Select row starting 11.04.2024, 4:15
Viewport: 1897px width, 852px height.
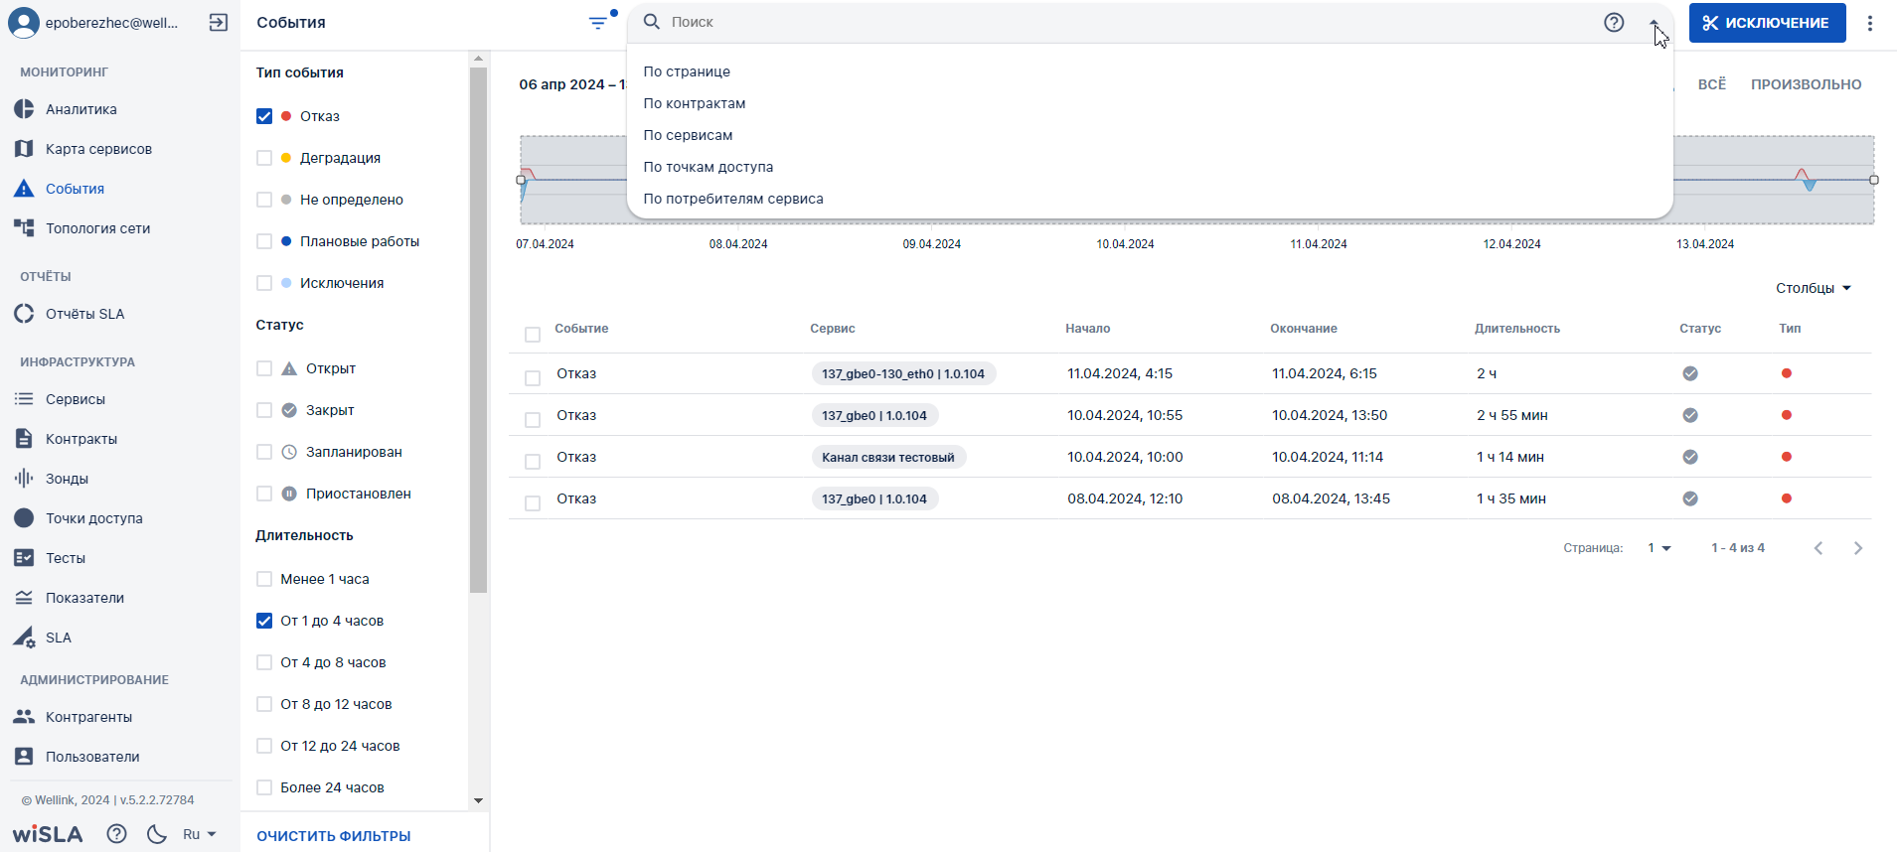click(533, 378)
